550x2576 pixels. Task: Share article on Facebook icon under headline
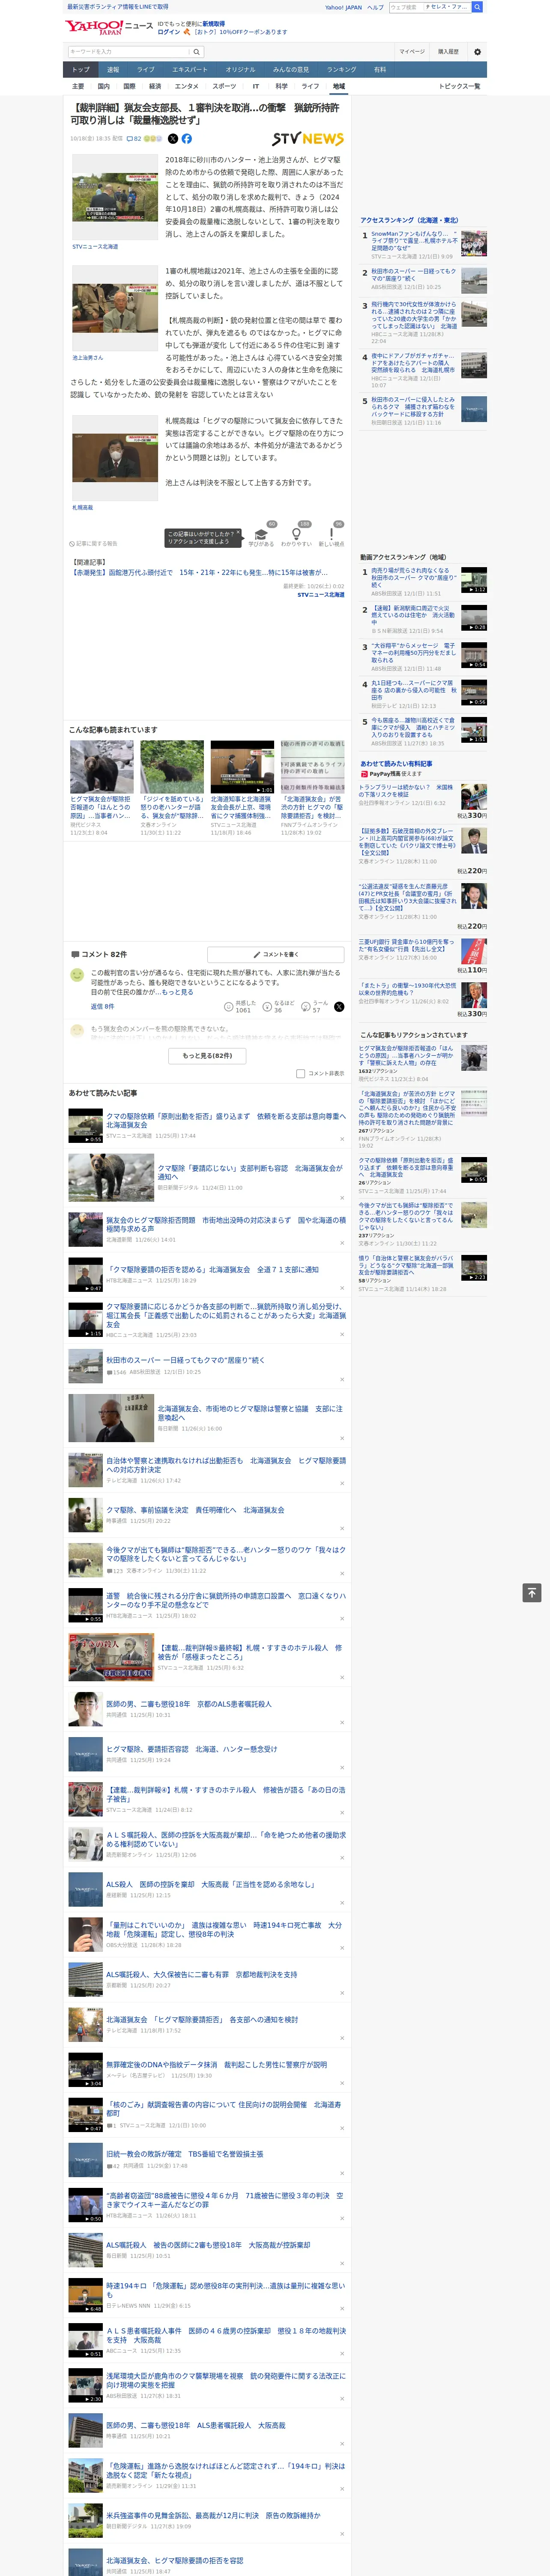pos(187,139)
